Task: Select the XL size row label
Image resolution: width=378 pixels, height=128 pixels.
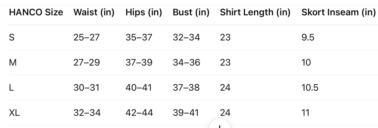Action: (14, 113)
